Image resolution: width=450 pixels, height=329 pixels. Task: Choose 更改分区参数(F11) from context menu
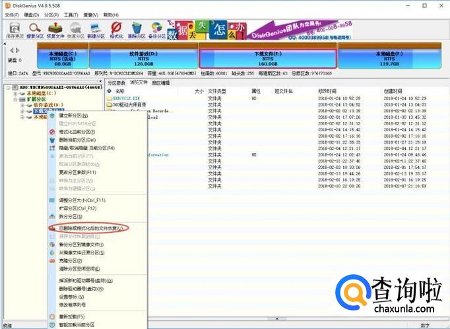[77, 172]
